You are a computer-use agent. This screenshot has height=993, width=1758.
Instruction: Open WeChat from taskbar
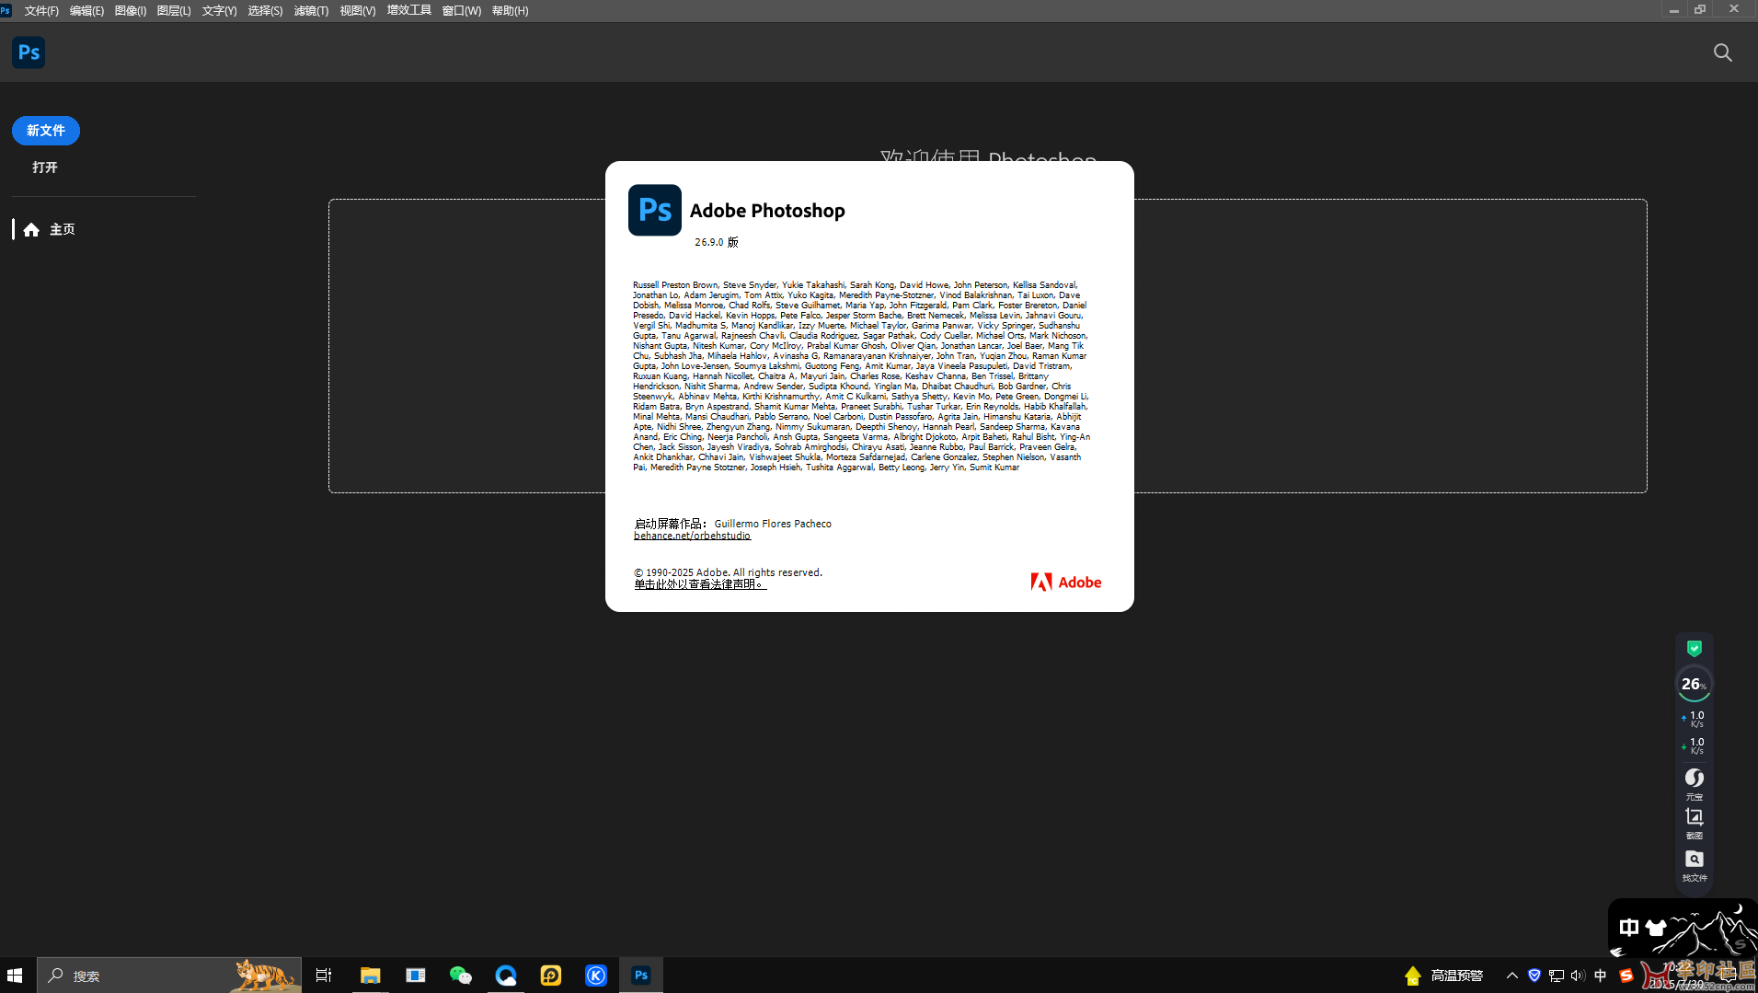coord(460,976)
